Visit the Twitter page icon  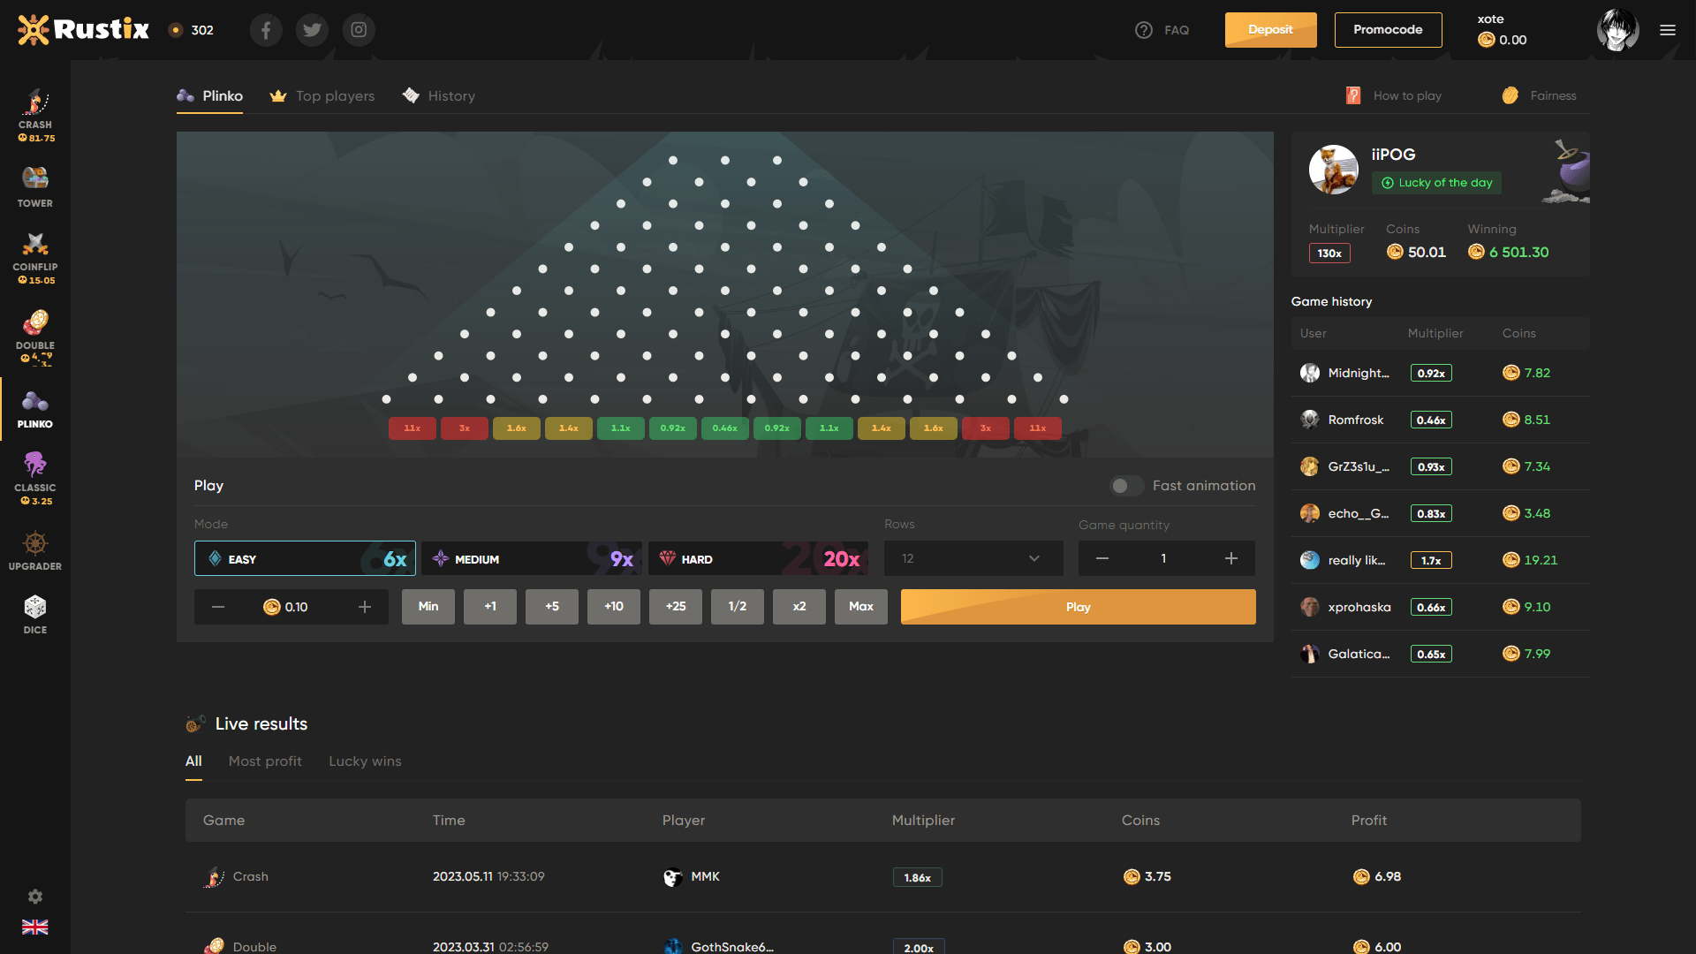click(312, 30)
